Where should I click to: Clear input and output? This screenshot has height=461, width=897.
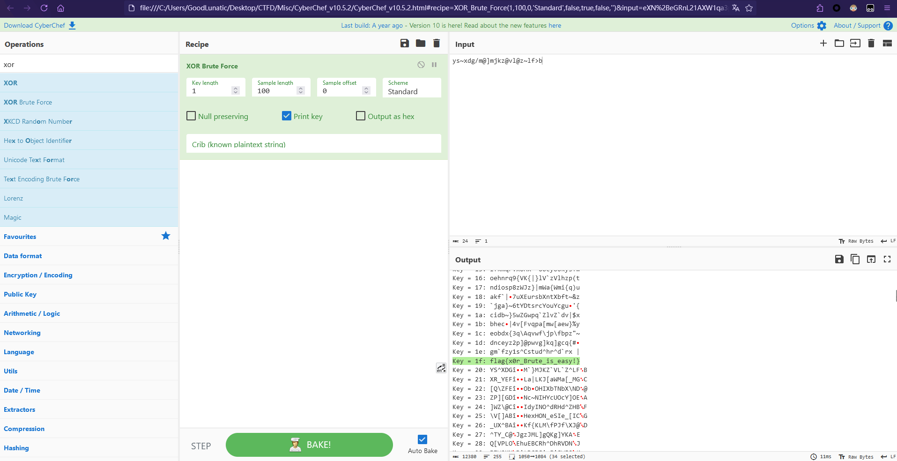[871, 44]
